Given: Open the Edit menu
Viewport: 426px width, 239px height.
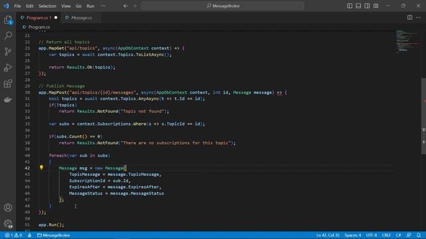Looking at the screenshot, I should point(29,6).
